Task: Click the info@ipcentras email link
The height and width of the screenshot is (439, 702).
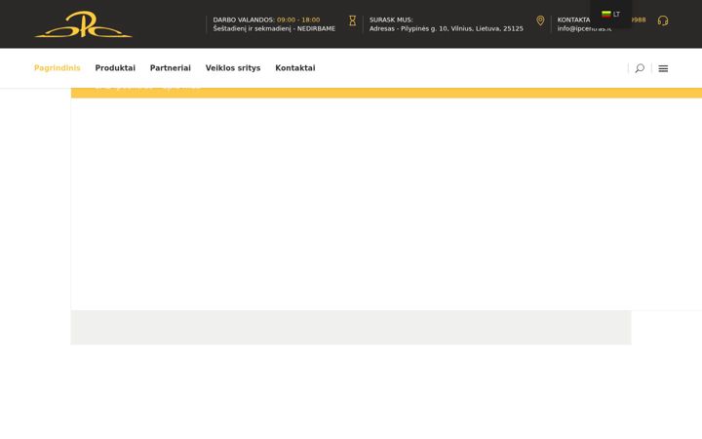Action: pos(584,28)
